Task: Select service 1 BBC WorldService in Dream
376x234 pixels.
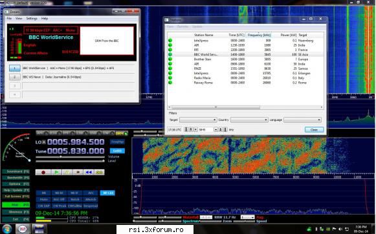Action: 15,69
